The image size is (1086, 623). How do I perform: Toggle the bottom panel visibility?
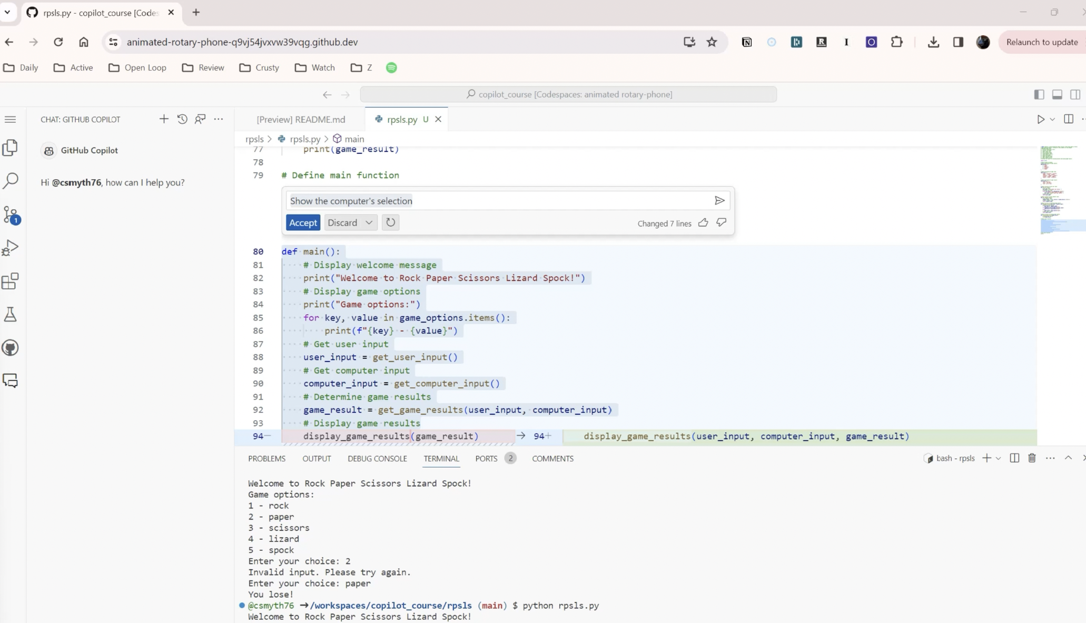[1057, 94]
